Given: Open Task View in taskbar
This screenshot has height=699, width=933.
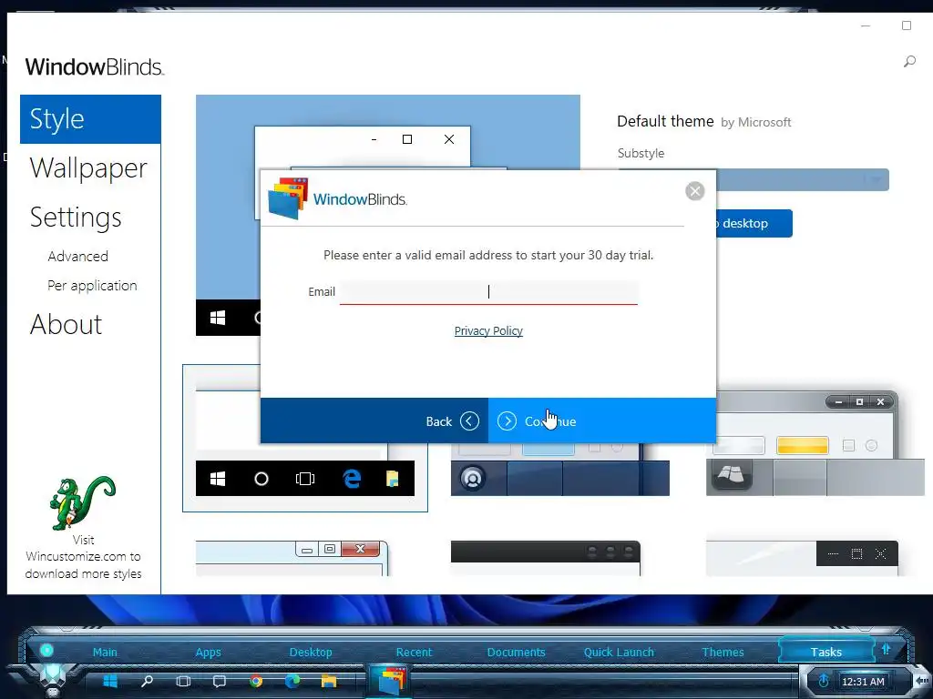Looking at the screenshot, I should coord(183,681).
